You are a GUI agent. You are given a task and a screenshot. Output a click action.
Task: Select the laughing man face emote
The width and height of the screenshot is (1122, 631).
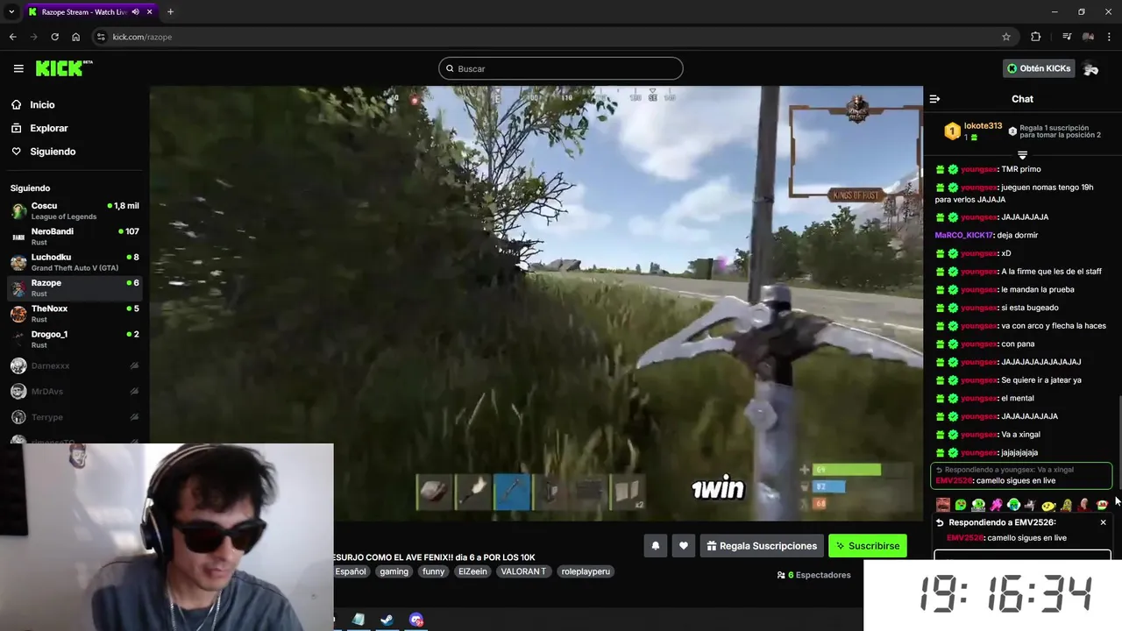pos(942,505)
